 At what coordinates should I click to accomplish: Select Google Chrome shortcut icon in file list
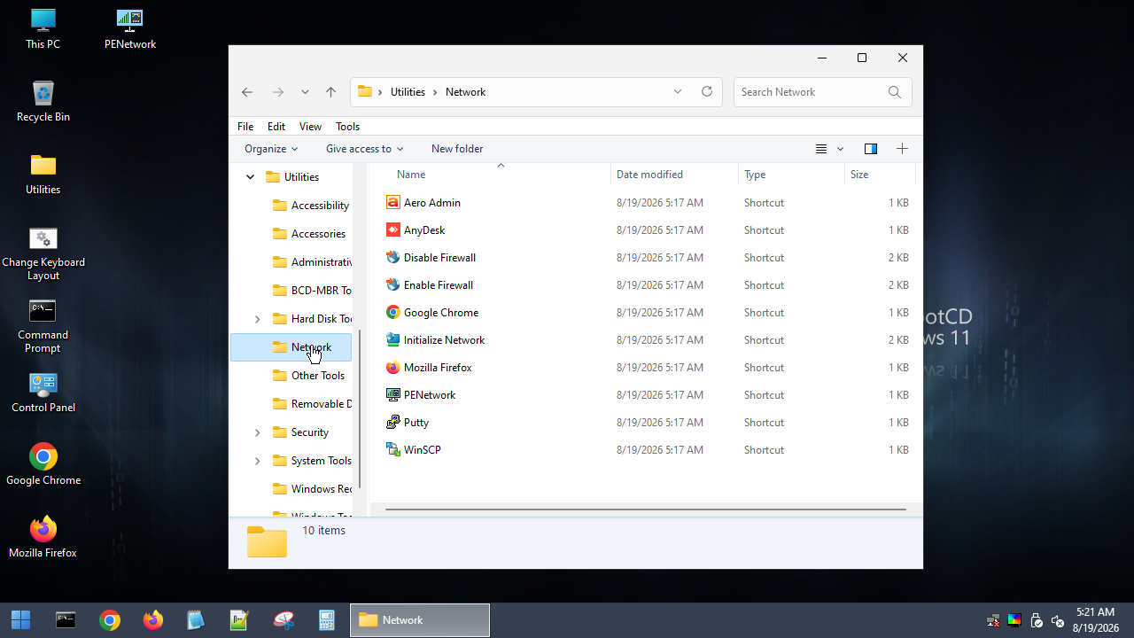393,312
